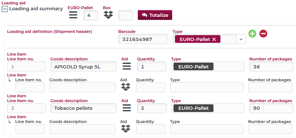The image size is (296, 138).
Task: Click the EURO-Pallet summary count field
Action: 91,15
